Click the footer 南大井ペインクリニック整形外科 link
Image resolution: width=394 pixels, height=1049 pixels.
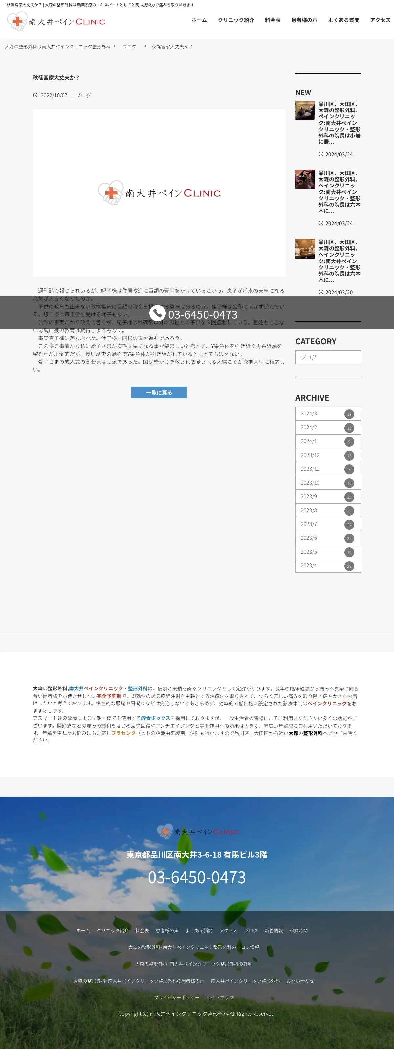(246, 981)
